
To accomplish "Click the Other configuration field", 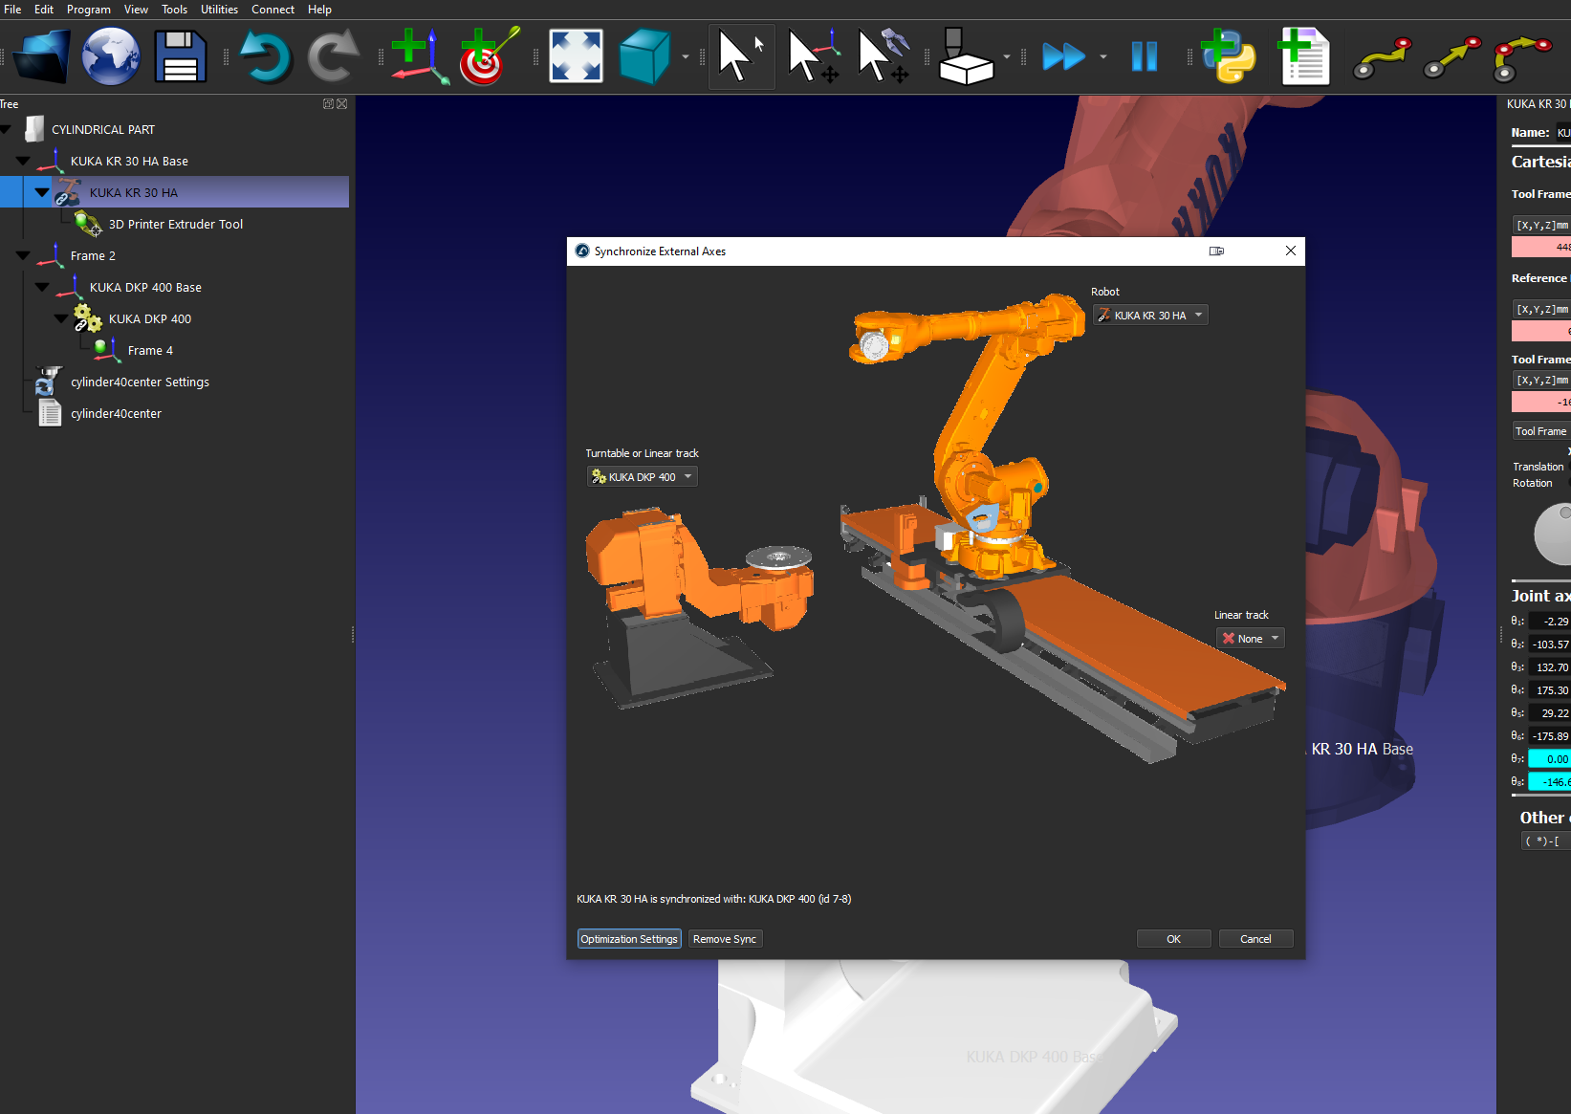I will pyautogui.click(x=1546, y=841).
